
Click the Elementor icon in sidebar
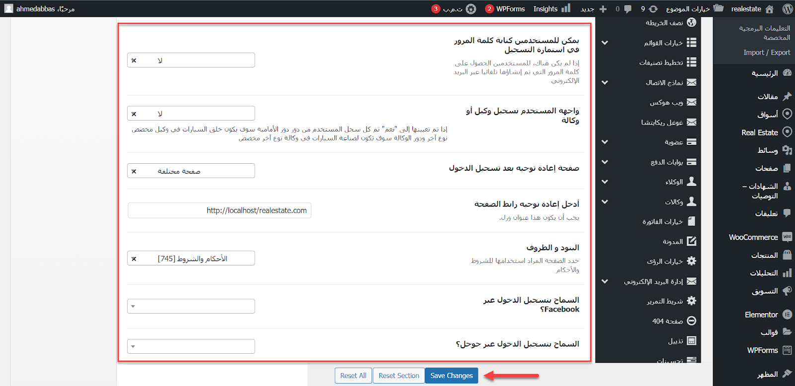787,315
